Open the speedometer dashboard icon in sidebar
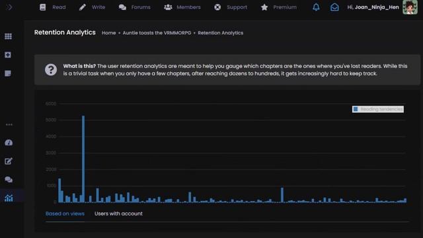 [x=9, y=143]
